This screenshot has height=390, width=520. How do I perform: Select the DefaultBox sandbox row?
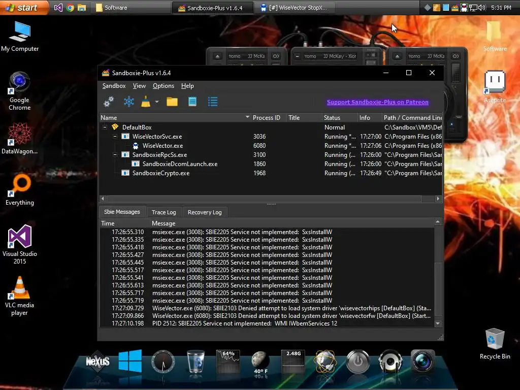[271, 127]
